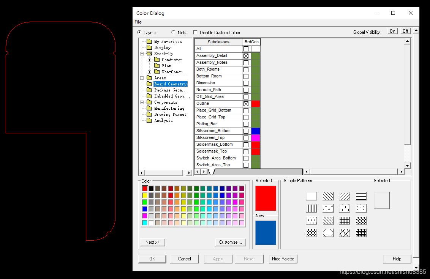Click the tree panel scroll-right arrow
Viewport: 430px width, 279px height.
tap(189, 173)
